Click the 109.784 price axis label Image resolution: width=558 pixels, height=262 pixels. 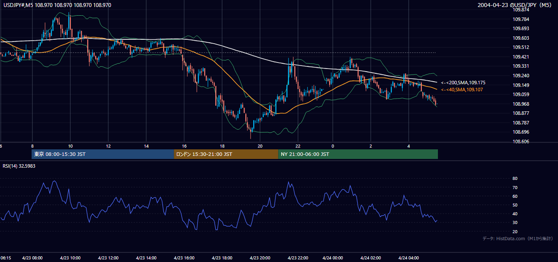(520, 19)
